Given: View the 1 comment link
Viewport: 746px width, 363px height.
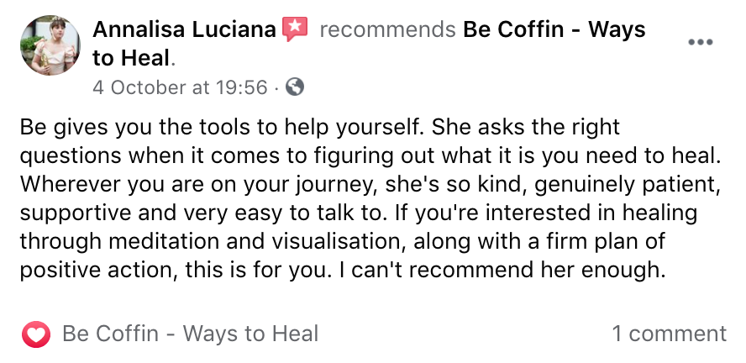Looking at the screenshot, I should tap(669, 334).
